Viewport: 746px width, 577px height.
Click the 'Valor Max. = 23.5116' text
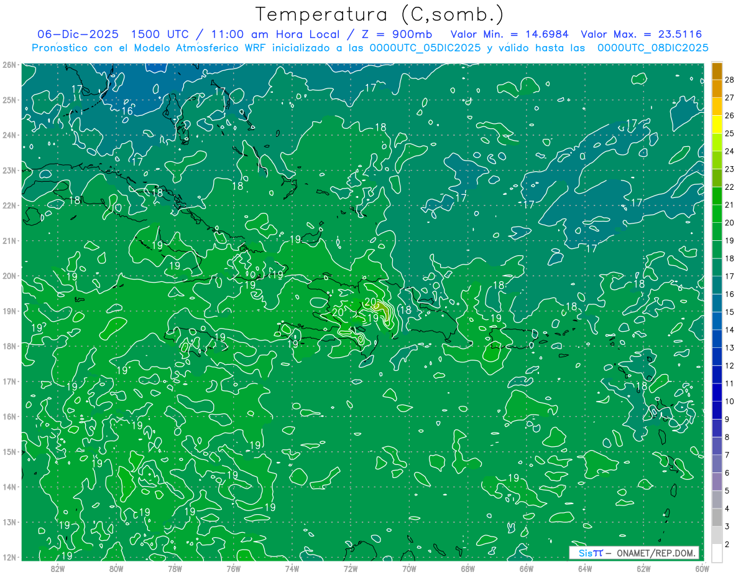(x=641, y=34)
